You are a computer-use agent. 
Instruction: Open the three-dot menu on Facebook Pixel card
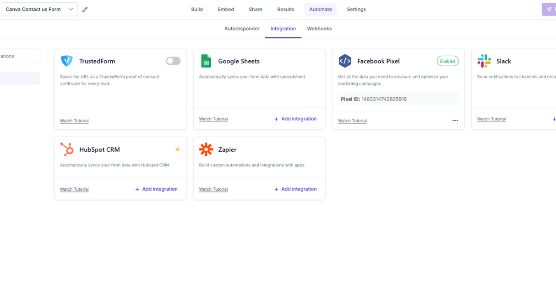(455, 121)
